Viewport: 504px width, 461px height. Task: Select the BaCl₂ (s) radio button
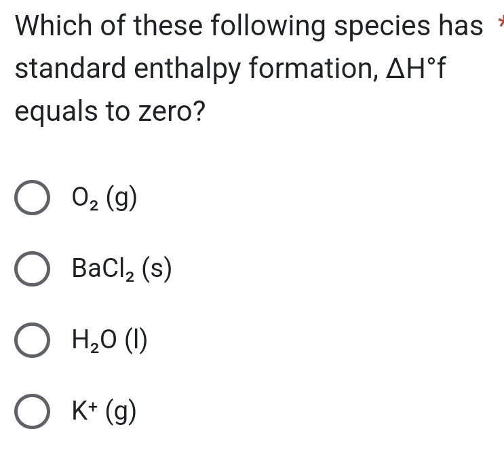[x=32, y=270]
